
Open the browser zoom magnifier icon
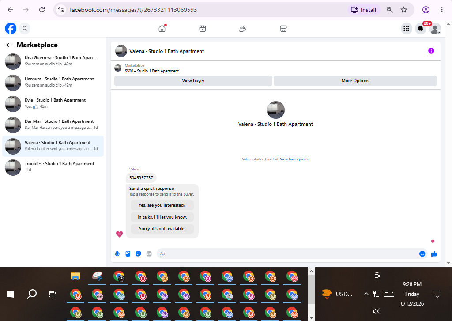coord(389,10)
